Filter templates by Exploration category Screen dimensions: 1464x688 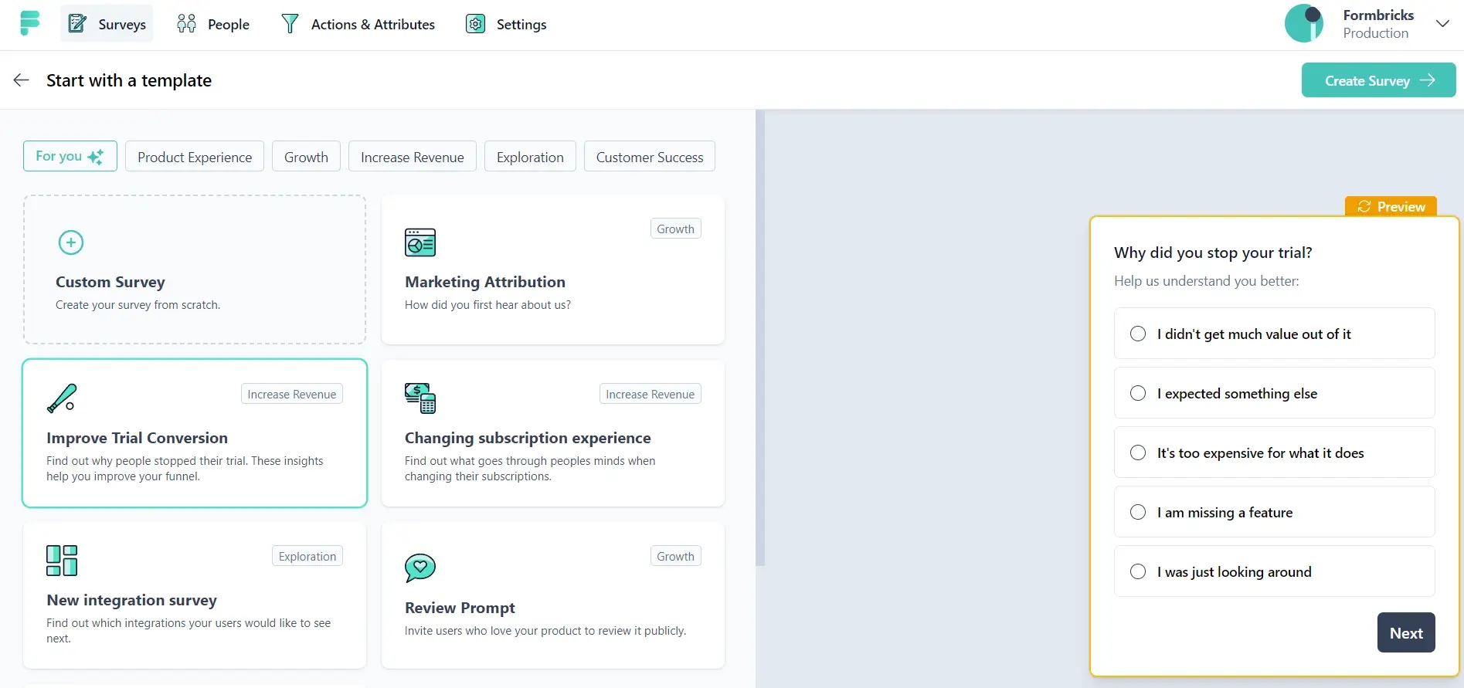point(530,157)
